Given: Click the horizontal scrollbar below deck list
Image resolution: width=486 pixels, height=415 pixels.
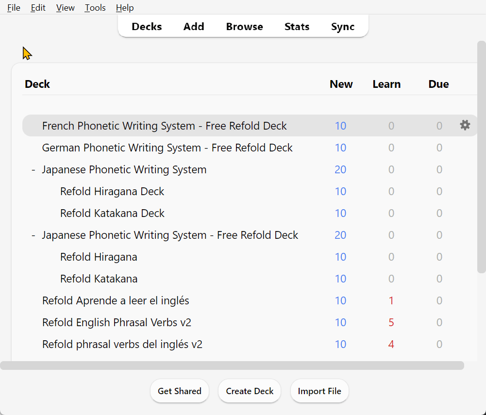Looking at the screenshot, I should (232, 365).
